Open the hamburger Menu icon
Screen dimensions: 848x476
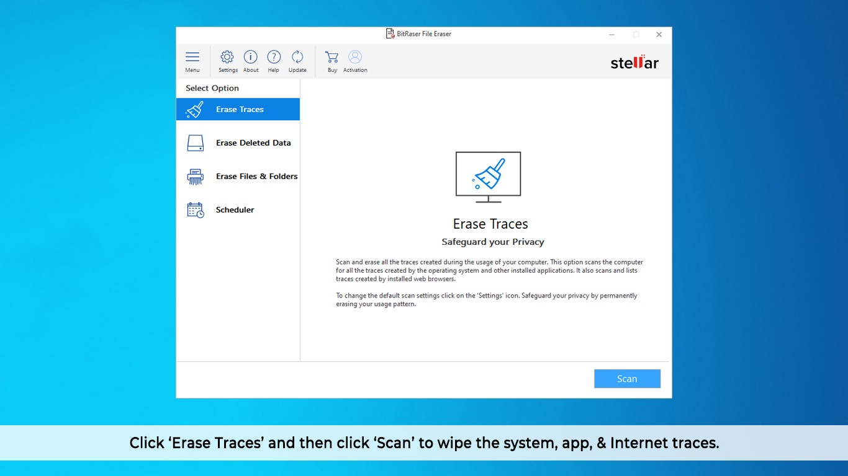(x=192, y=57)
